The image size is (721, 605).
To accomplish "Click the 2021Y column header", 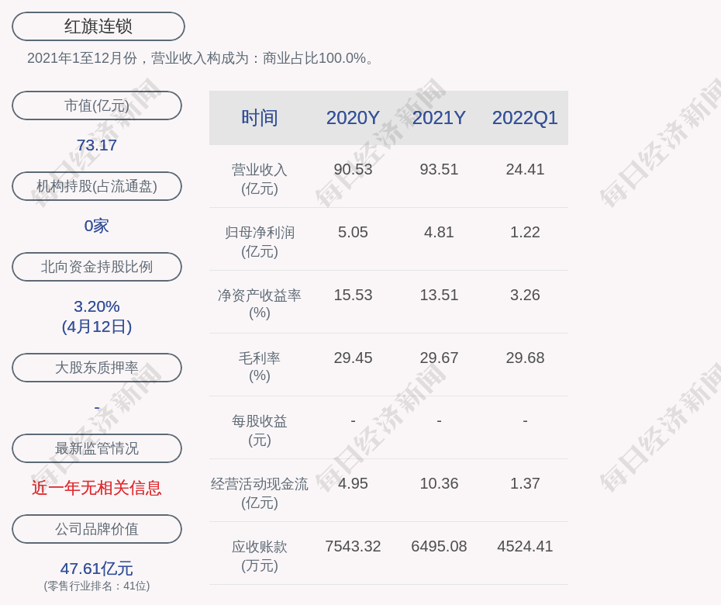I will pos(439,118).
